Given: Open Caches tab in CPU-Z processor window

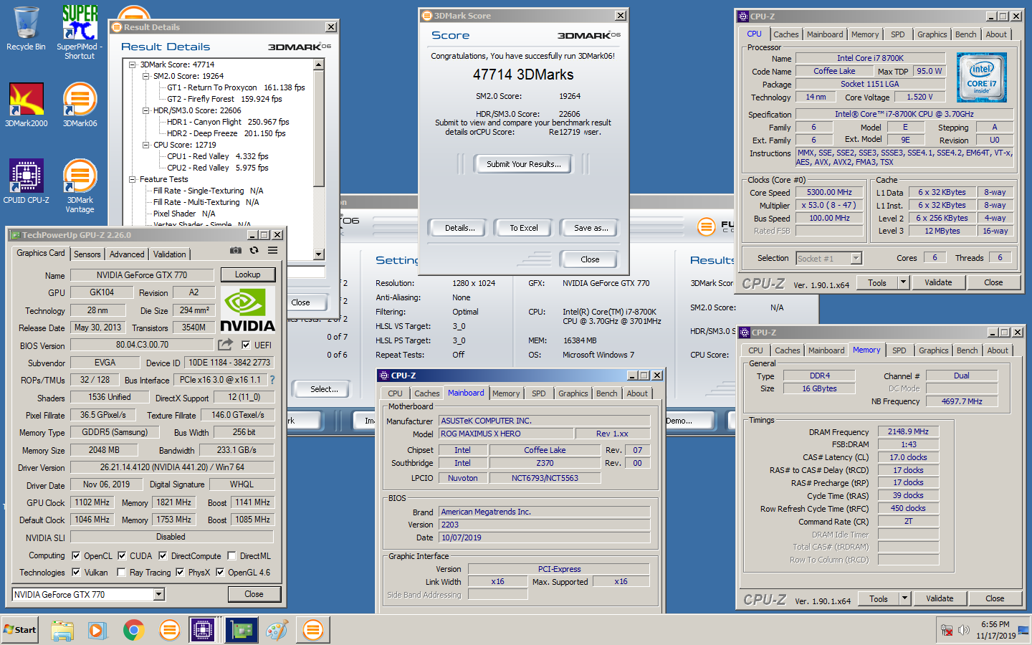Looking at the screenshot, I should tap(786, 34).
